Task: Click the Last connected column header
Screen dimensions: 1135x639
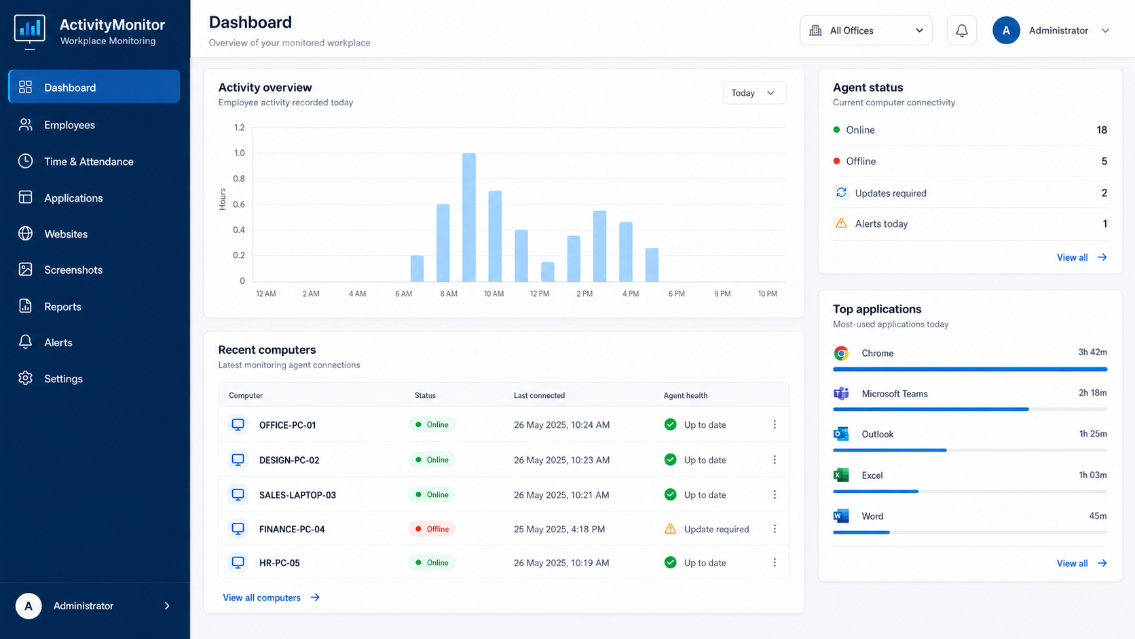Action: (539, 395)
